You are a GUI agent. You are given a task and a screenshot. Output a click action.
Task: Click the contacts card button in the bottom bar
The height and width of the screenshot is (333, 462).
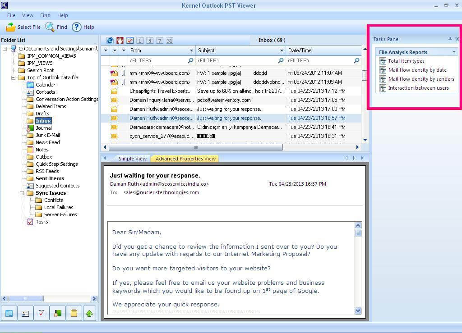point(25,313)
